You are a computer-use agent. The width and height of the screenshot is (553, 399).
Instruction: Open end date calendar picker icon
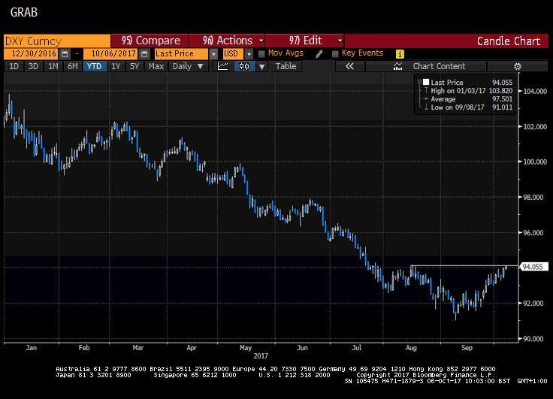(144, 54)
